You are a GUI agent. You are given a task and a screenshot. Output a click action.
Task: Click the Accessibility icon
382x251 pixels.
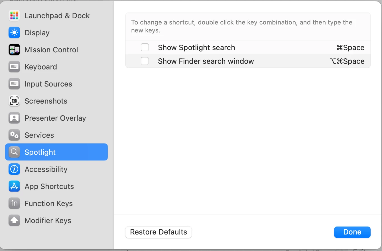click(14, 169)
